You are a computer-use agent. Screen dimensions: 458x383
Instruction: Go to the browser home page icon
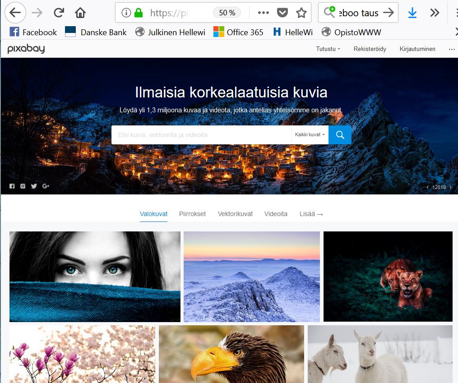pos(80,13)
